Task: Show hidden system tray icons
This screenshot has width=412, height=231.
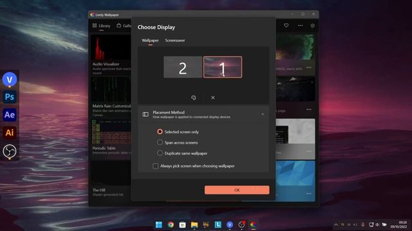Action: 336,225
